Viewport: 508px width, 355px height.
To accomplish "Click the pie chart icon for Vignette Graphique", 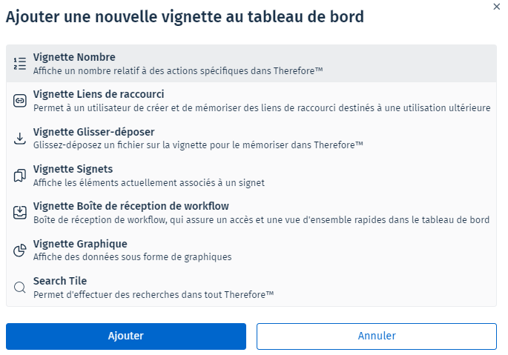I will [20, 251].
